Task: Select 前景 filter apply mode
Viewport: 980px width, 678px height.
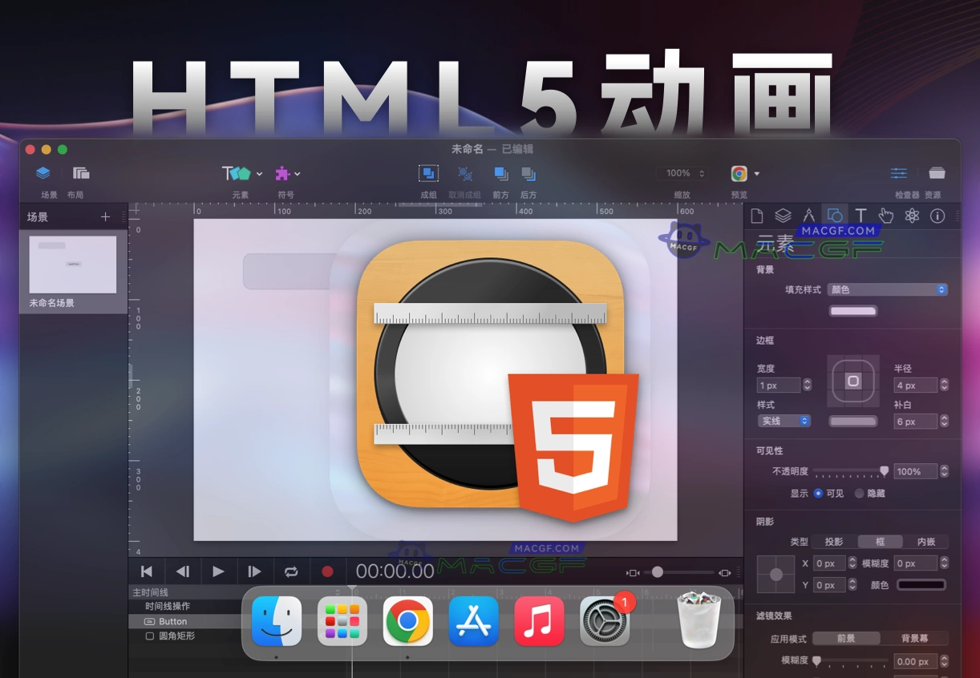Action: [x=846, y=639]
